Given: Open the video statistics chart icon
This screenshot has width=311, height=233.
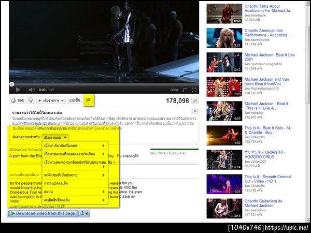Looking at the screenshot, I should 195,100.
